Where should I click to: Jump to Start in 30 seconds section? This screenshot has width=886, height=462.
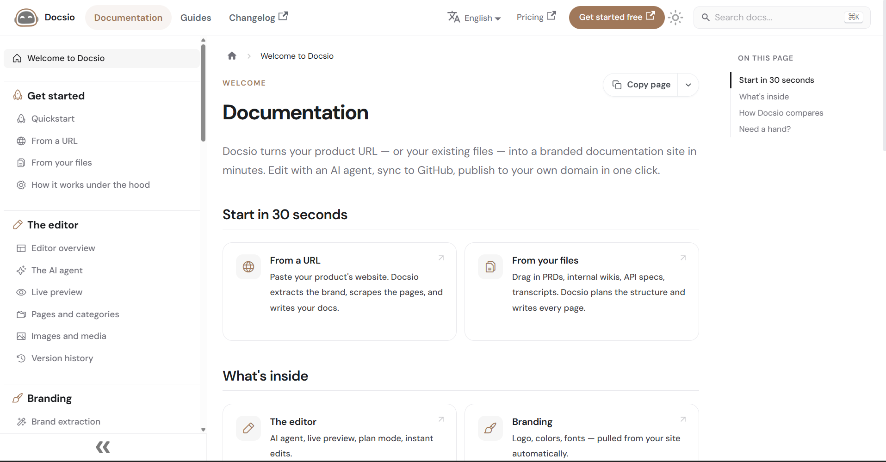[776, 80]
